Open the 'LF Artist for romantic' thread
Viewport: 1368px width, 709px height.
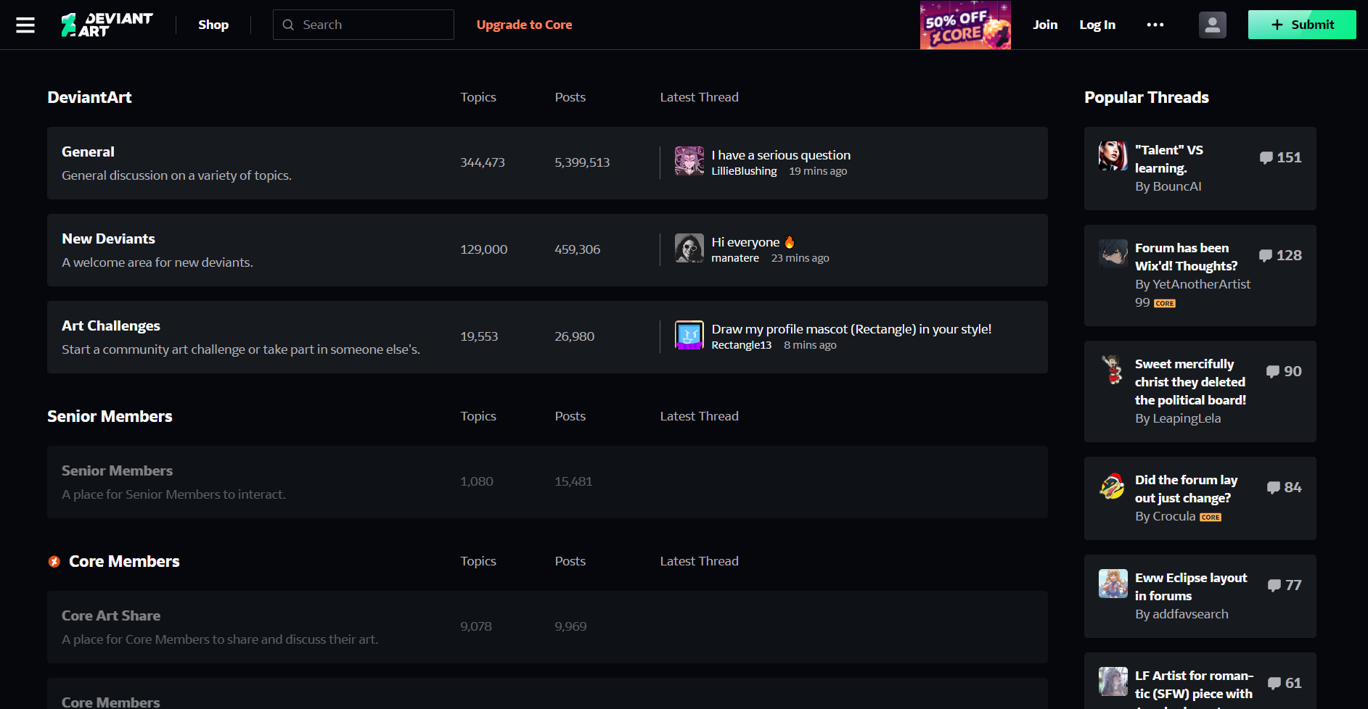[1194, 688]
